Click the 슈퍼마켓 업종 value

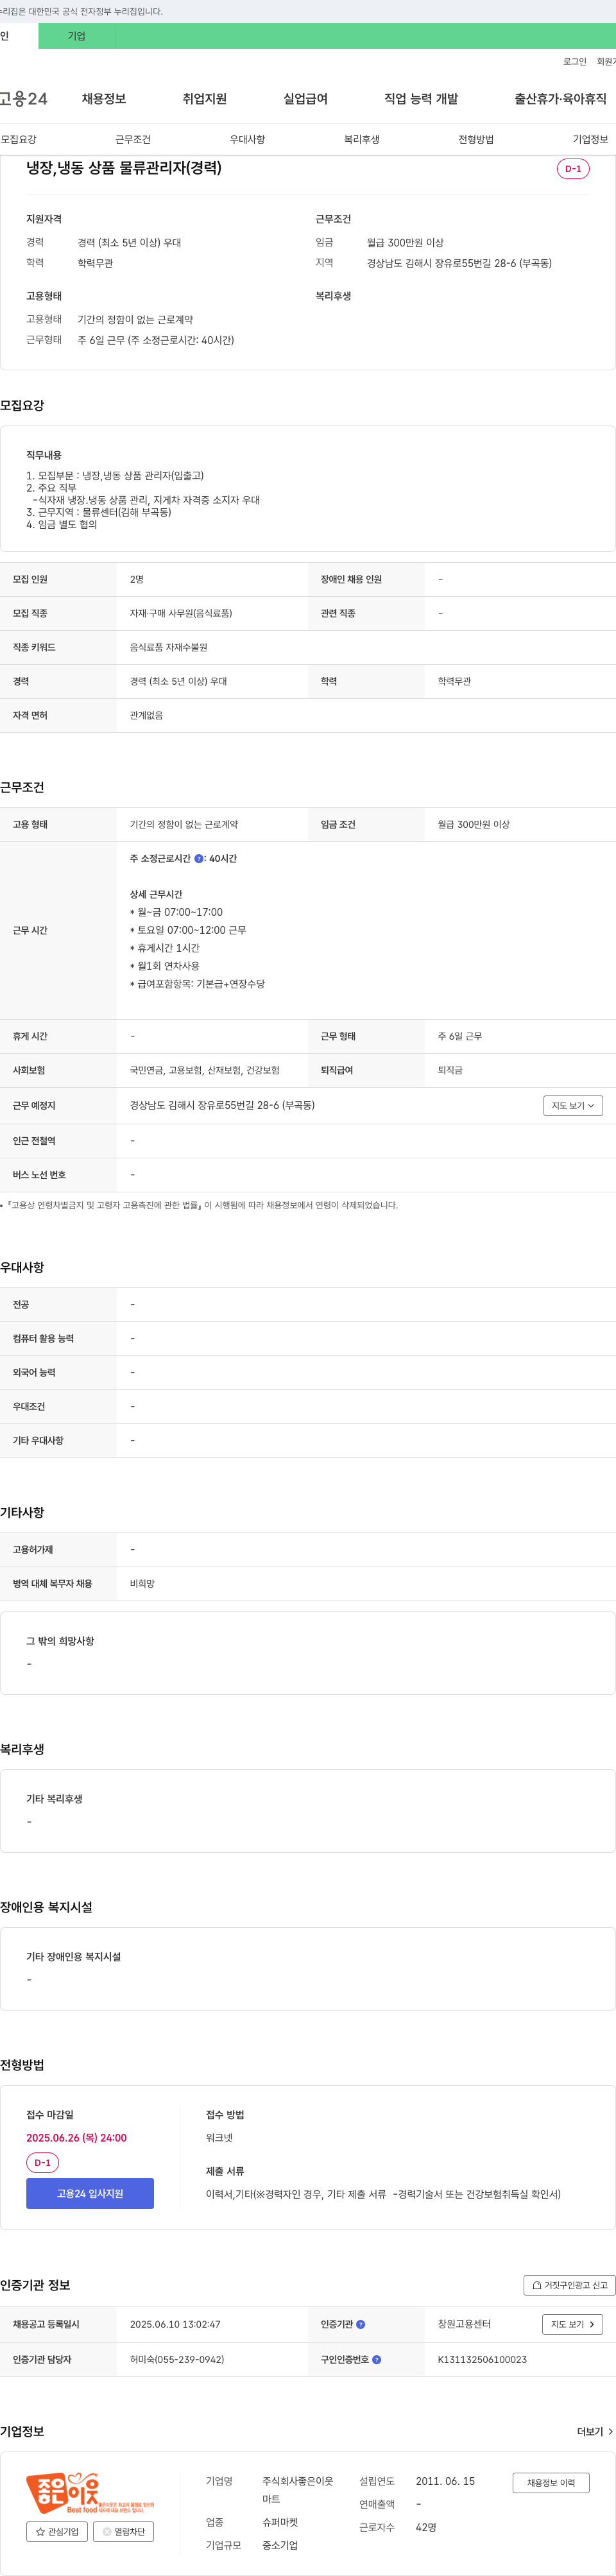280,2523
